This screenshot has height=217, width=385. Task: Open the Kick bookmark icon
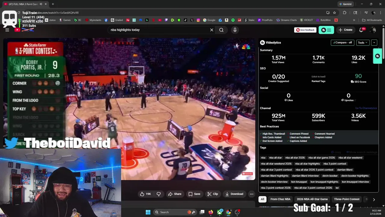(x=179, y=20)
